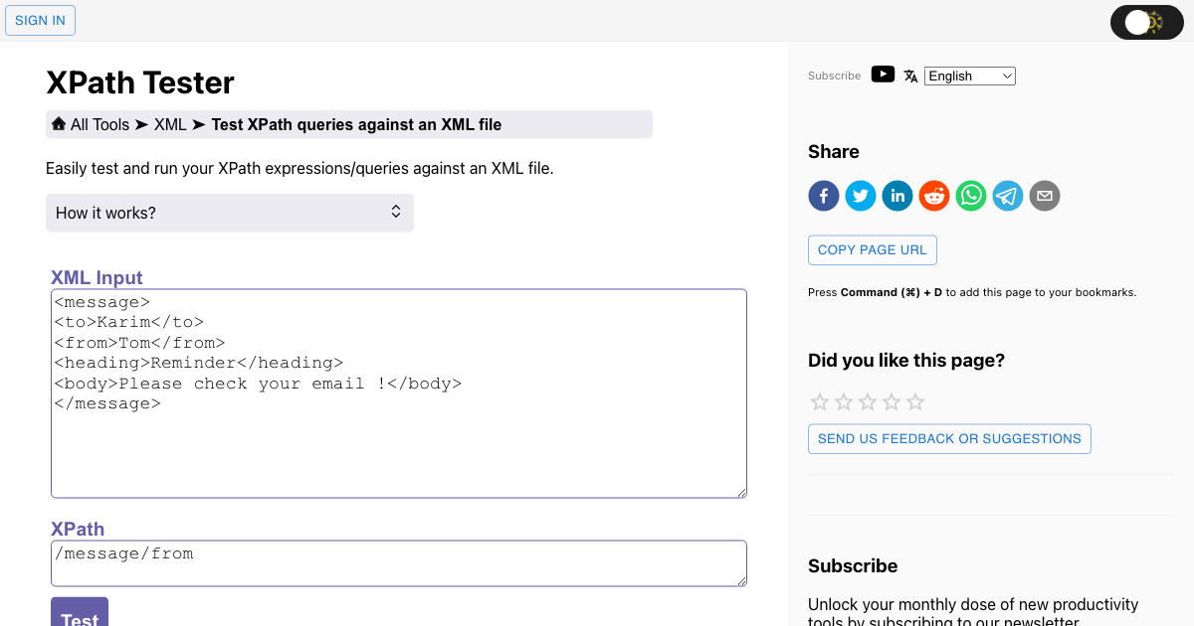1194x626 pixels.
Task: Share the page on Facebook
Action: click(823, 196)
